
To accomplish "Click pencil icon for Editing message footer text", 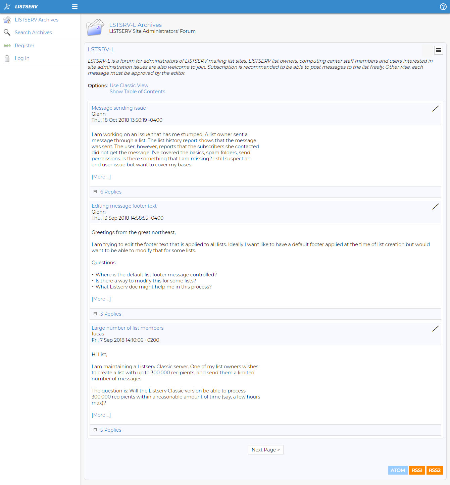I will pos(436,206).
